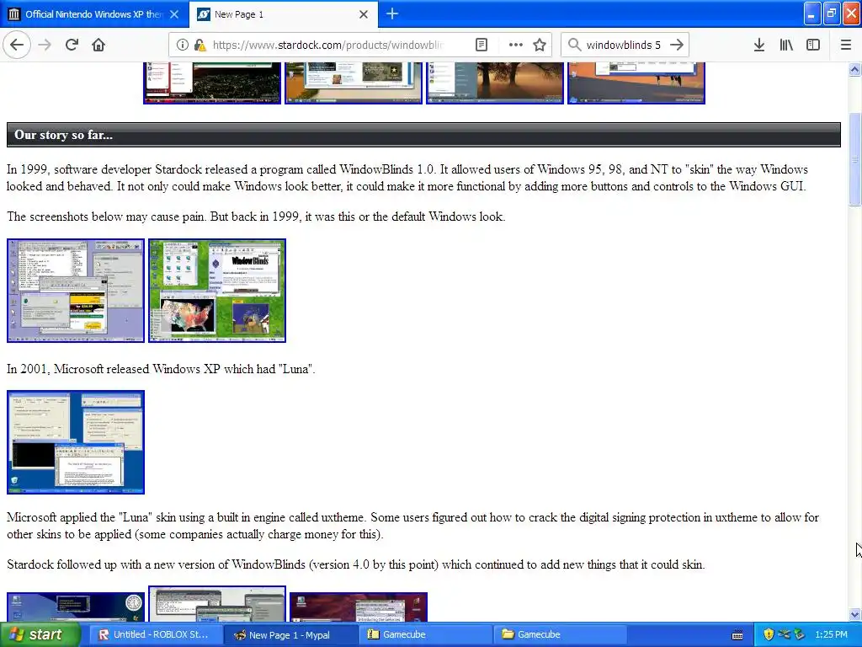Screen dimensions: 862x647
Task: Toggle the sidebar view
Action: pos(813,45)
